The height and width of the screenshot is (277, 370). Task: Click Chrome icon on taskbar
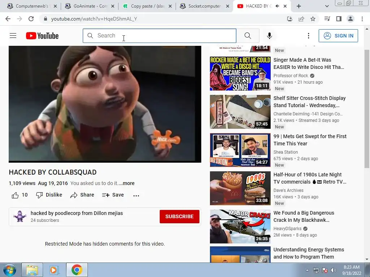[x=77, y=270]
